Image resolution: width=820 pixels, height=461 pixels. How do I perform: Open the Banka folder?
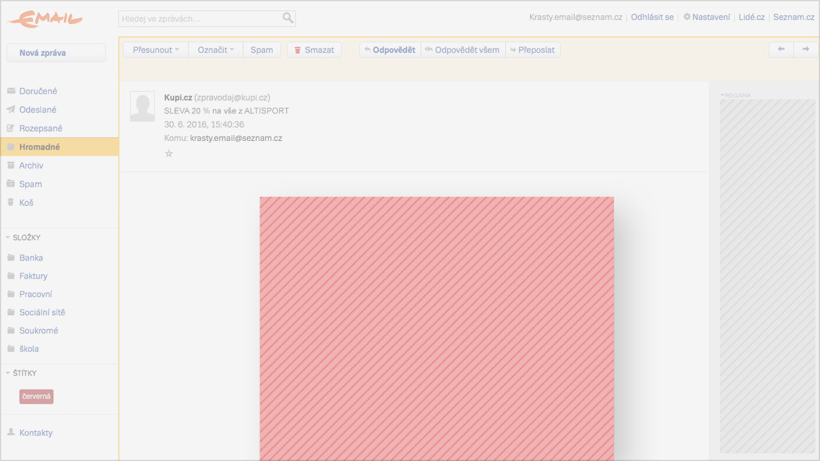31,257
